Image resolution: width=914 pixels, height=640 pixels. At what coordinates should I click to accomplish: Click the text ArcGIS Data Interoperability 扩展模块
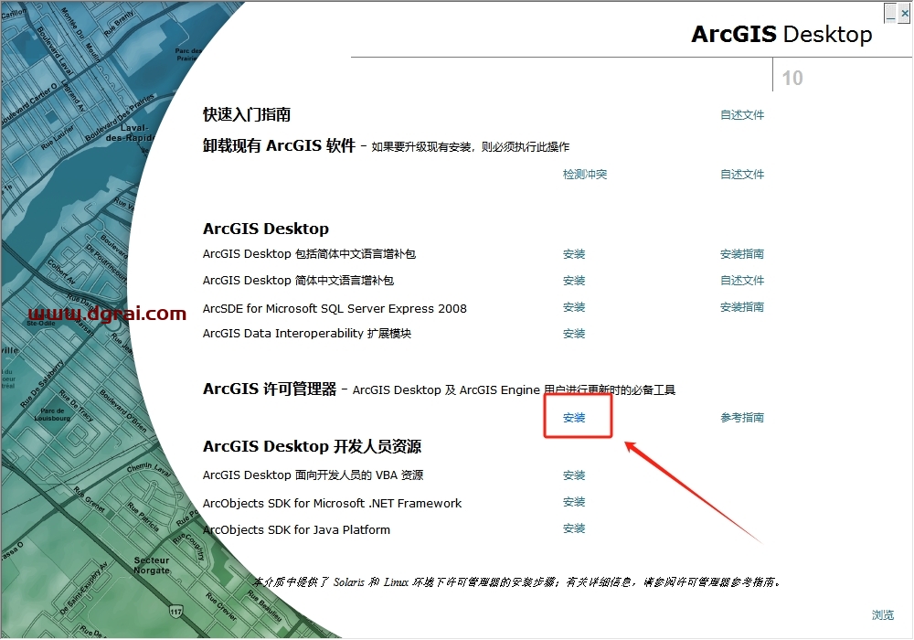[306, 334]
